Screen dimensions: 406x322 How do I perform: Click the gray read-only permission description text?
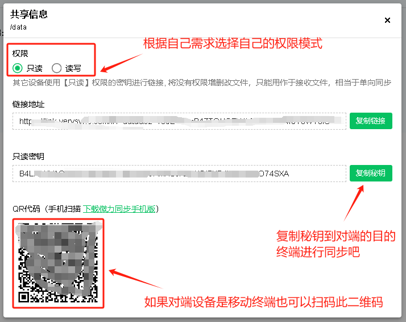202,83
